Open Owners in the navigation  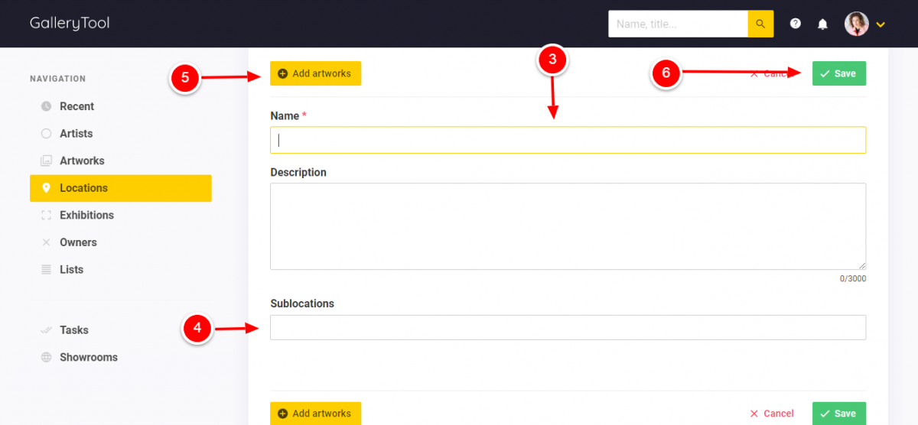[x=78, y=242]
